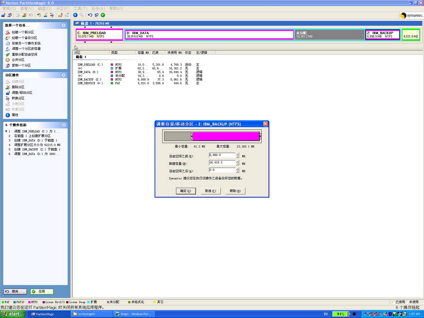Click the undo arrow icon in toolbar

(90, 15)
